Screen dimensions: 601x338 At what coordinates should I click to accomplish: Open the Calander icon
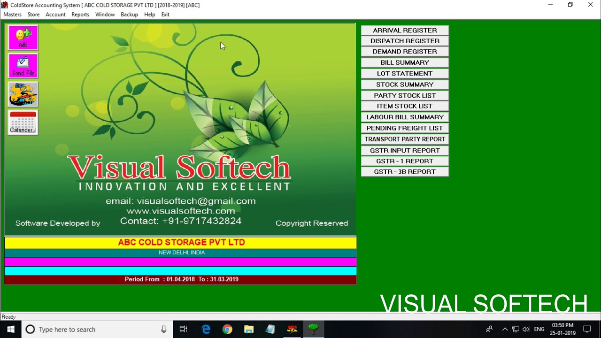pyautogui.click(x=23, y=123)
